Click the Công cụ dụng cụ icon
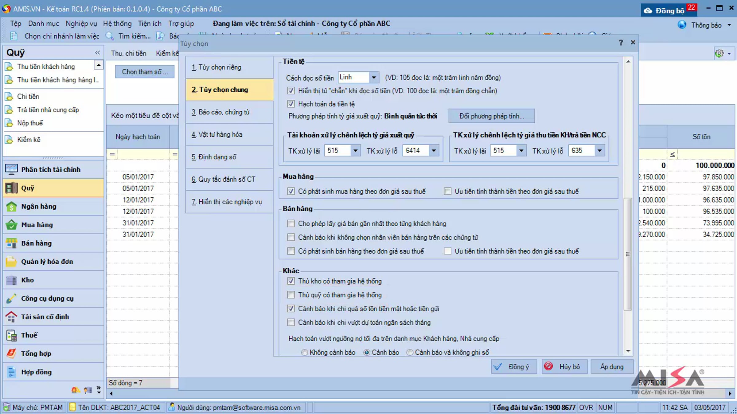This screenshot has width=737, height=414. [11, 298]
